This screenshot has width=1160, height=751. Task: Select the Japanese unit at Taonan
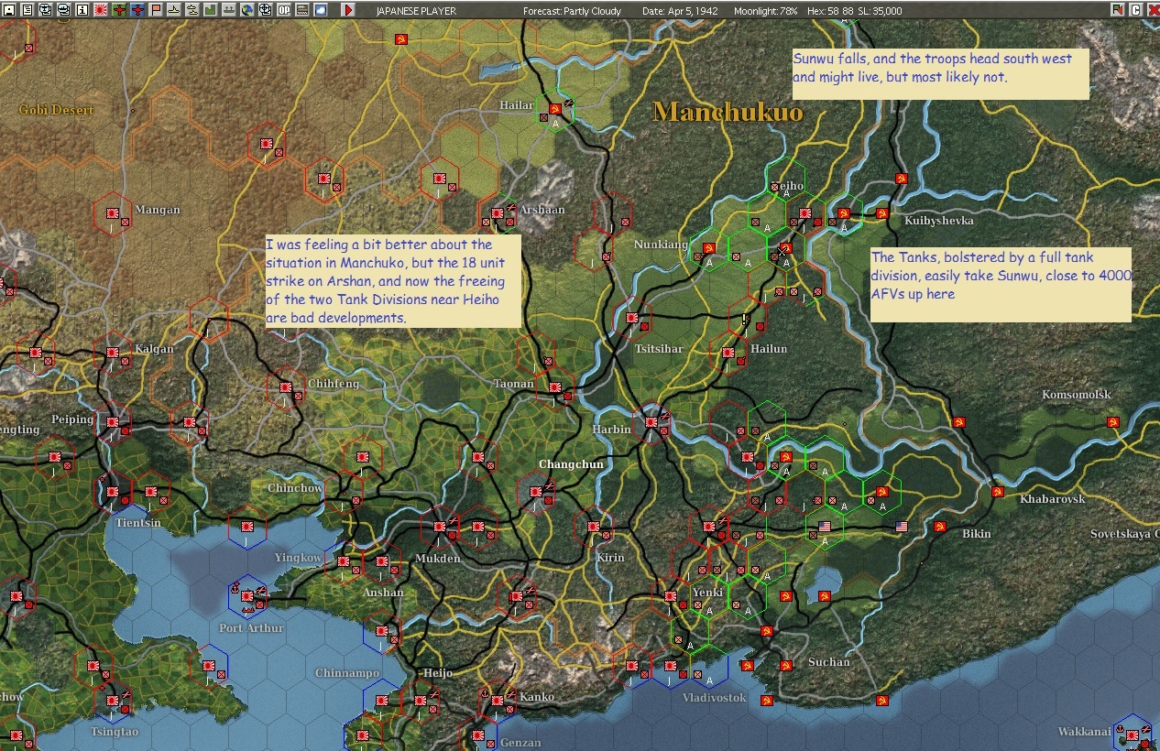[x=555, y=388]
